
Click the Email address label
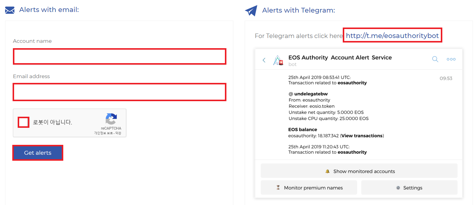pyautogui.click(x=31, y=76)
